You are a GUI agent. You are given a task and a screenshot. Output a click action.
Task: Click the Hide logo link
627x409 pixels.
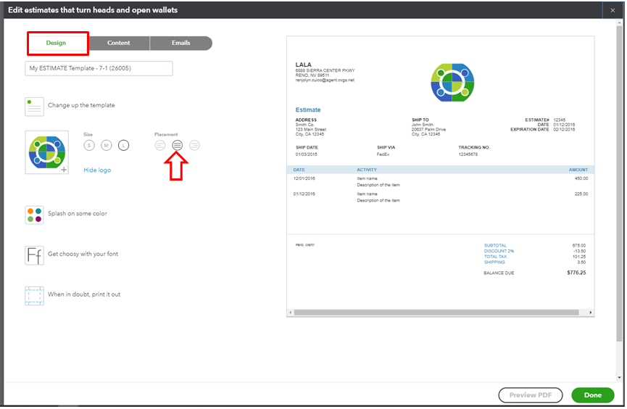tap(97, 170)
